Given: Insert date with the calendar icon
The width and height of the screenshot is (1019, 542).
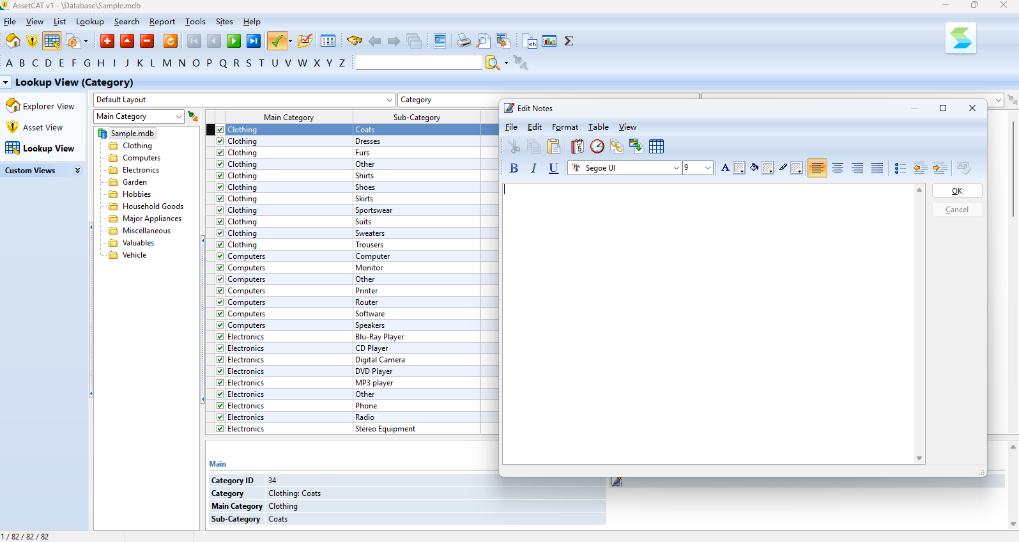Looking at the screenshot, I should 578,146.
